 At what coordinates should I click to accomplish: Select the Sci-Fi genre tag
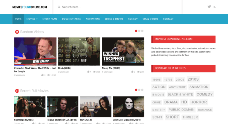point(157,117)
